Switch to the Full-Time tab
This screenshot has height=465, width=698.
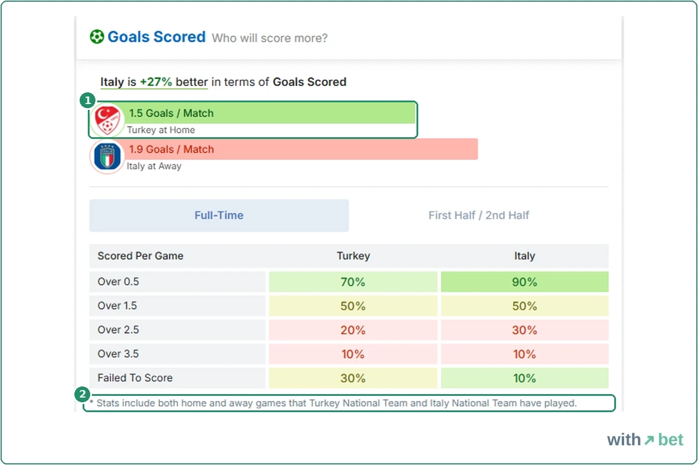(219, 216)
